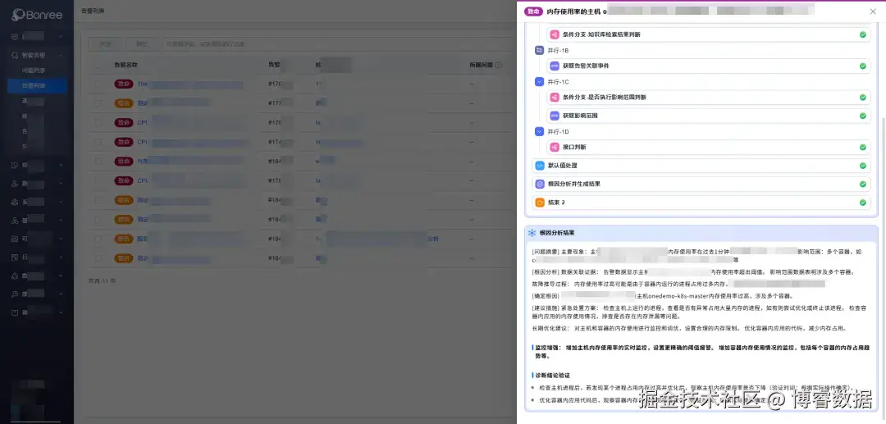Expand the sidebar menu arrow for the 系 item
The height and width of the screenshot is (424, 886).
click(x=61, y=202)
